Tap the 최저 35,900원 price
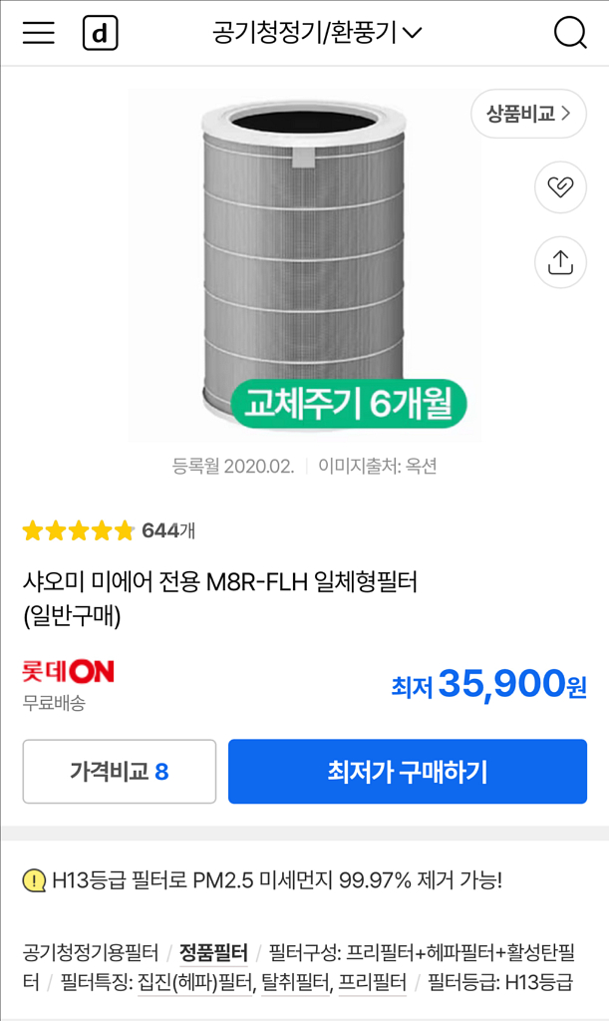 pos(488,685)
